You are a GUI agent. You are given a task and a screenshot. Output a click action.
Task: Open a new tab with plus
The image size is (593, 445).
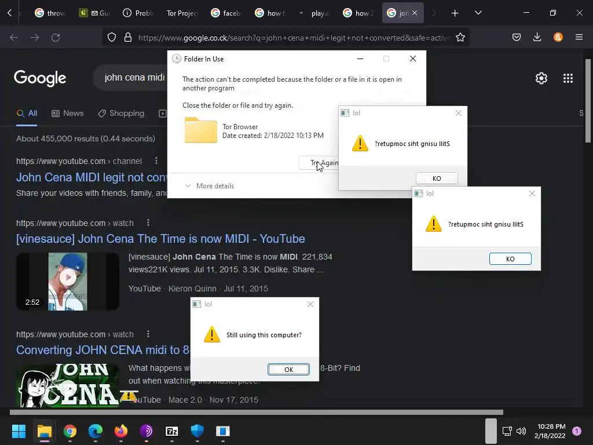click(x=455, y=13)
